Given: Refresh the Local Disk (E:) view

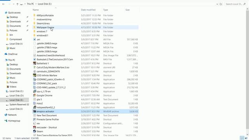Looking at the screenshot, I should pyautogui.click(x=221, y=4).
